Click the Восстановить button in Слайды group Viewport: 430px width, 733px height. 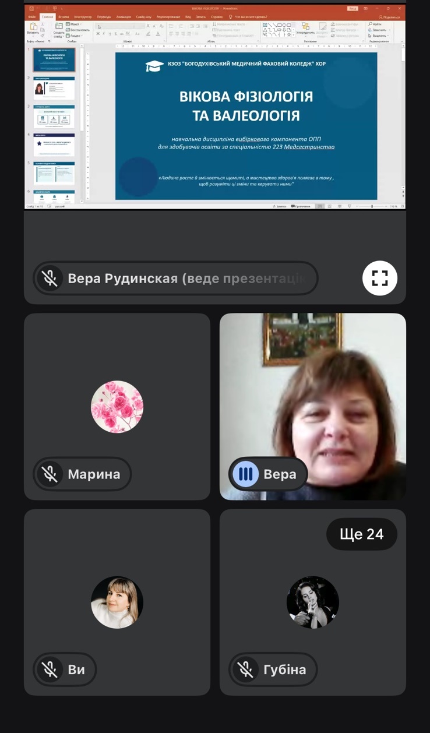click(78, 30)
